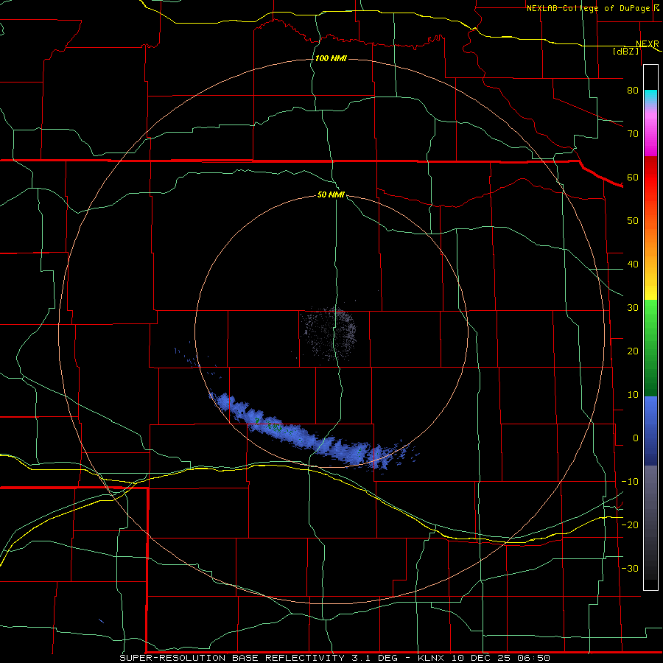The height and width of the screenshot is (663, 663).
Task: Click the 70 value on the dBZ scale
Action: pyautogui.click(x=633, y=133)
